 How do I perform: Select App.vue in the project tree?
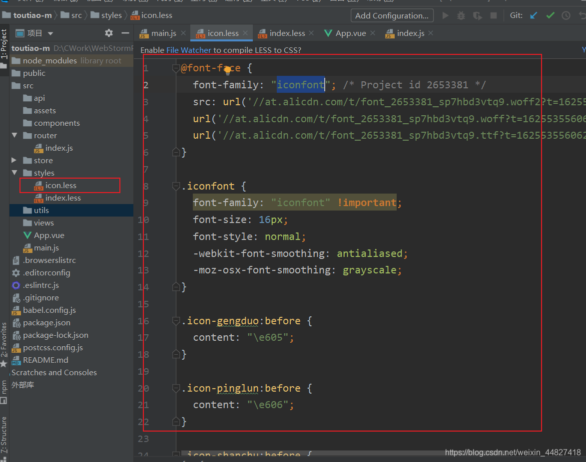tap(71, 235)
